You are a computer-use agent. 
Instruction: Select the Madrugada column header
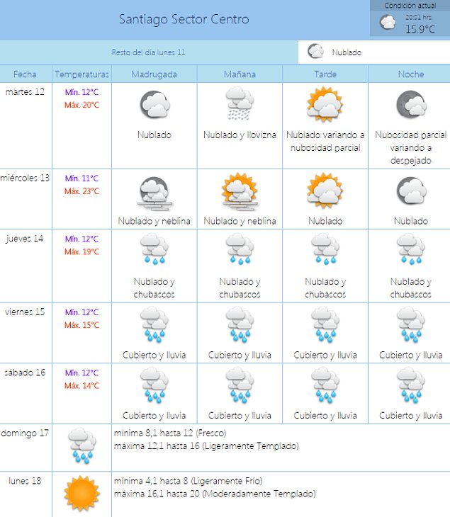click(x=154, y=74)
